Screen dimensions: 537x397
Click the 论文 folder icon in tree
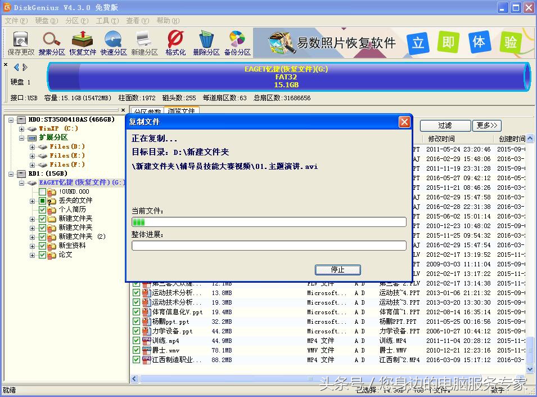[x=52, y=255]
